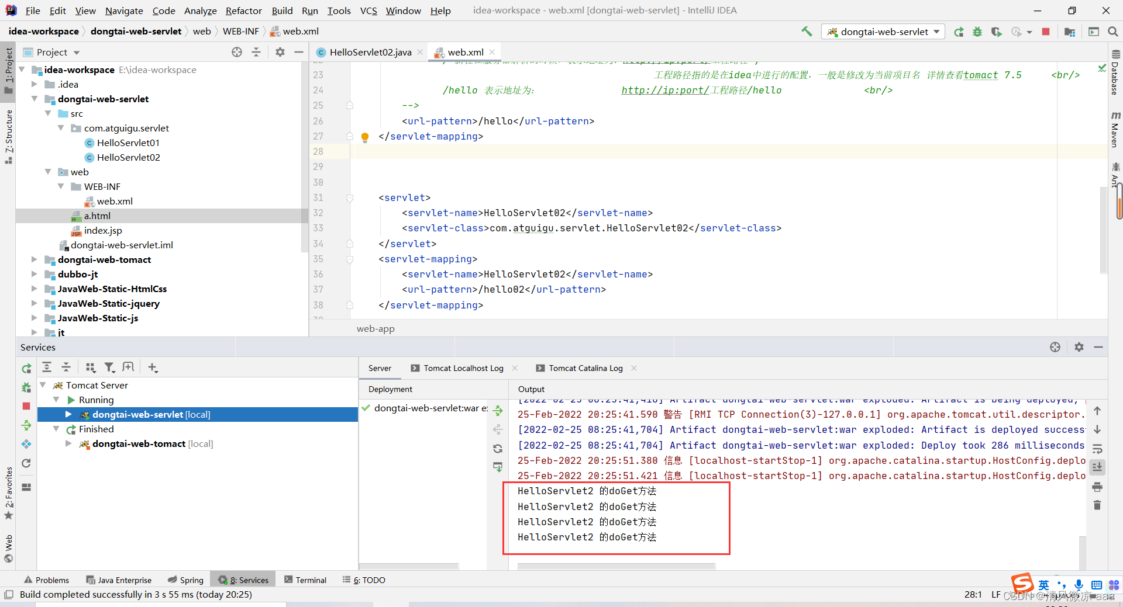Open the Terminal tool window tab

pos(305,580)
